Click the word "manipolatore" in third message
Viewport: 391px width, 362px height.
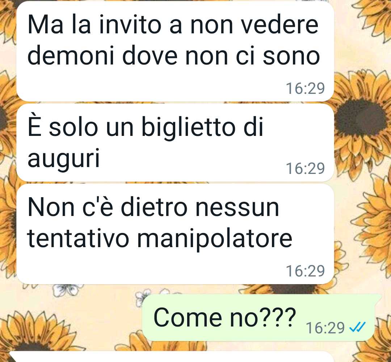click(215, 239)
